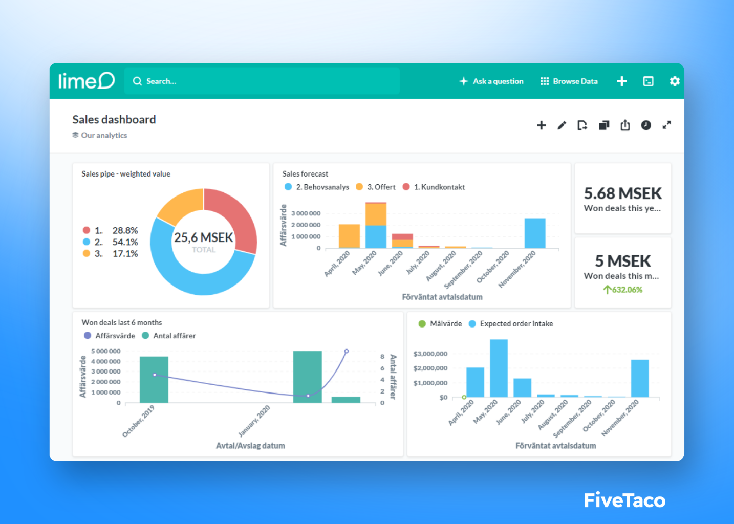The image size is (734, 524).
Task: Click yellow legend dot for 17.1%
Action: pyautogui.click(x=86, y=253)
